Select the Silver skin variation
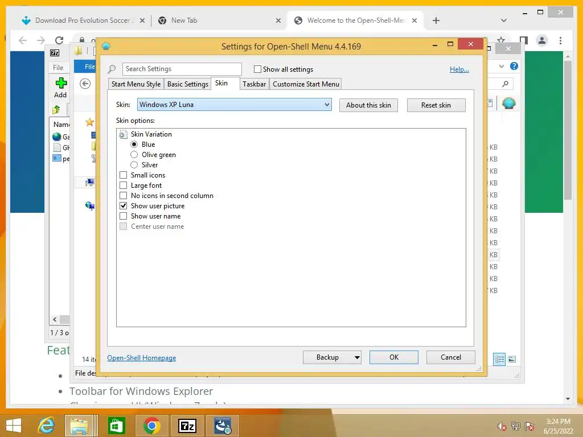This screenshot has width=583, height=437. point(134,165)
